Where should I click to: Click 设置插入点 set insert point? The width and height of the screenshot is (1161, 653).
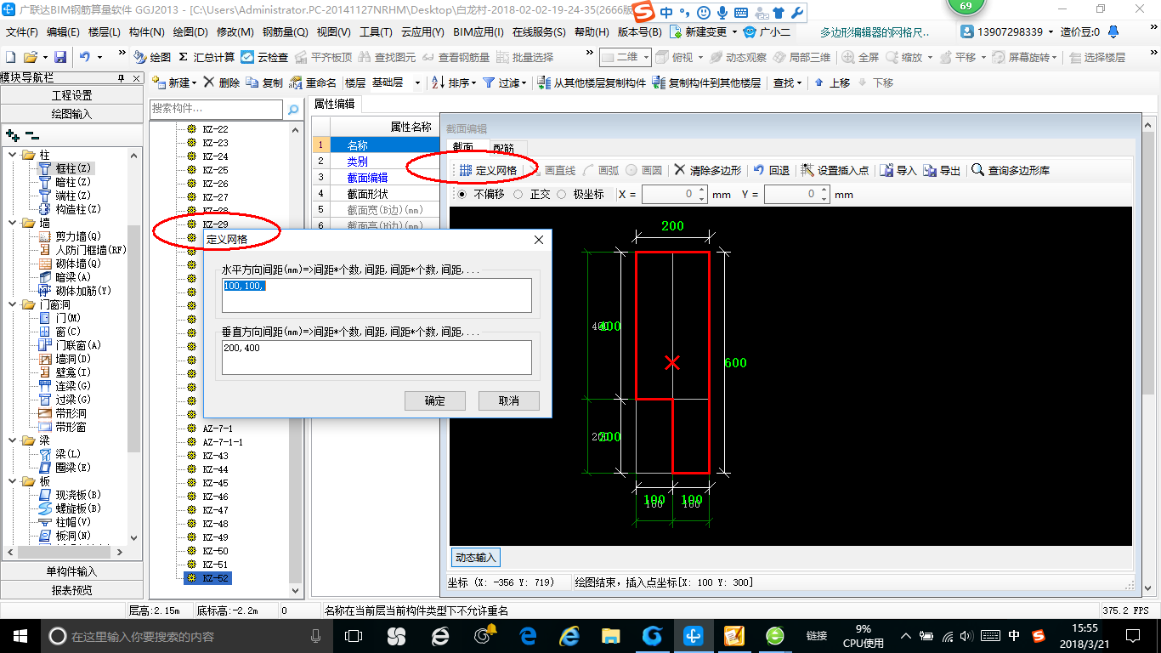(x=835, y=170)
